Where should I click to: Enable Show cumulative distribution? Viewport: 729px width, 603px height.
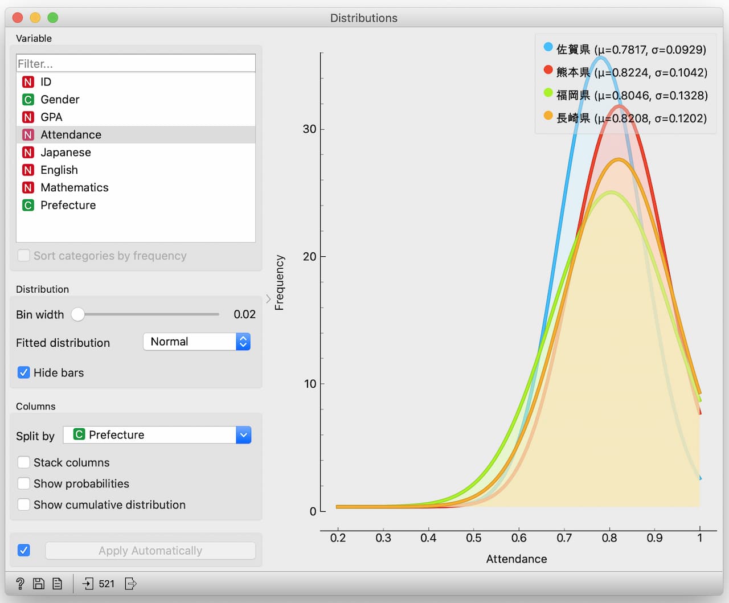(24, 504)
